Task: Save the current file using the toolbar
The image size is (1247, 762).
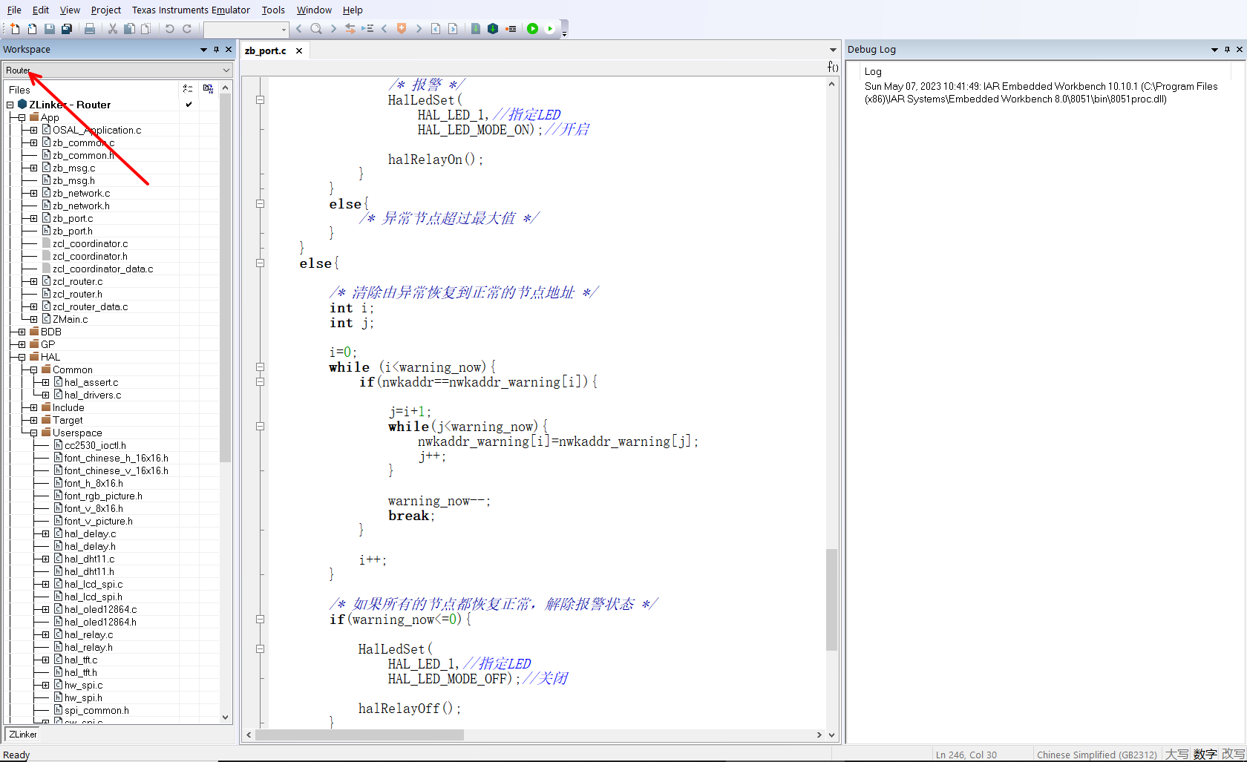Action: pyautogui.click(x=50, y=29)
